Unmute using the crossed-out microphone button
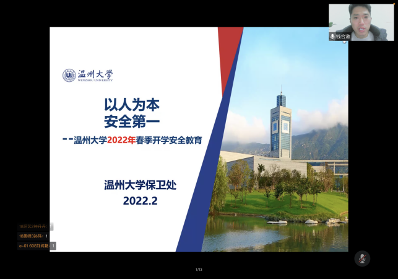This screenshot has width=398, height=279. point(362,259)
